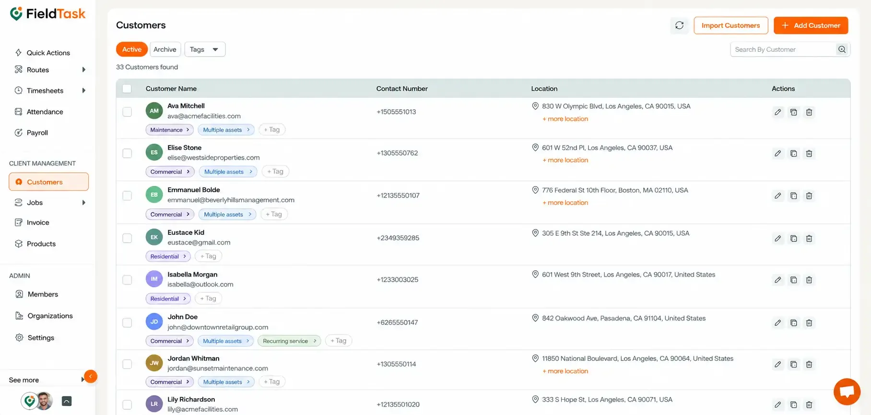This screenshot has height=415, width=871.
Task: Delete Jordan Whitman with trash icon
Action: (809, 364)
